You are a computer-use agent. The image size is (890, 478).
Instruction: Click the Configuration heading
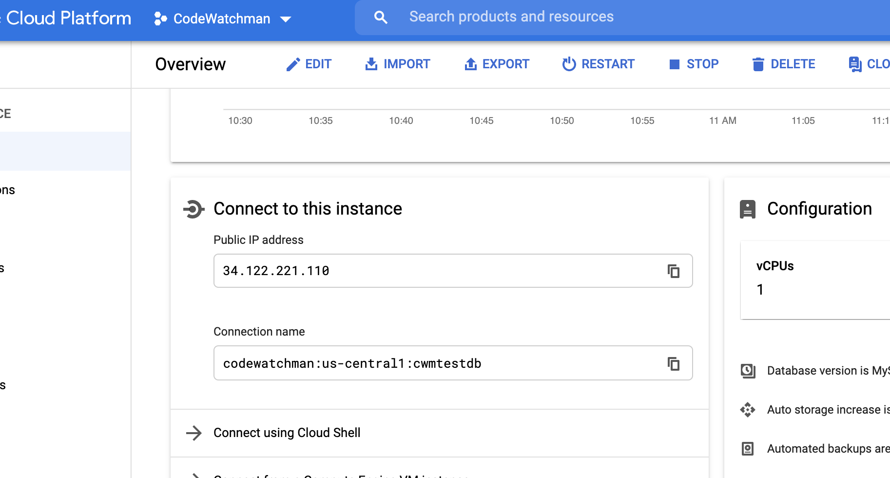819,209
